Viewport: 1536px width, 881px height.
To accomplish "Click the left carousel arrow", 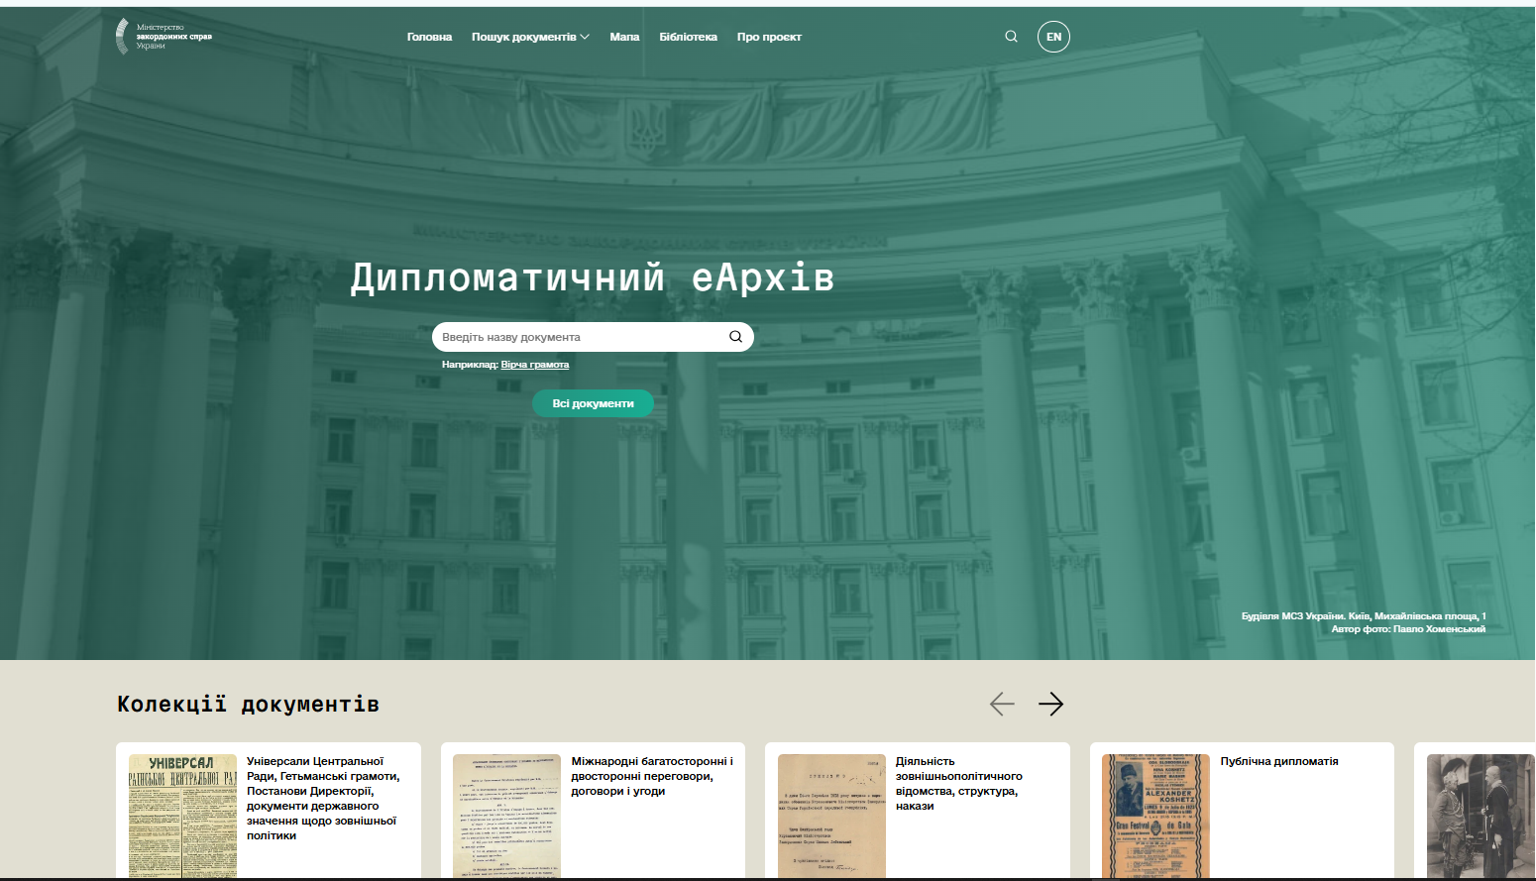I will coord(1001,704).
